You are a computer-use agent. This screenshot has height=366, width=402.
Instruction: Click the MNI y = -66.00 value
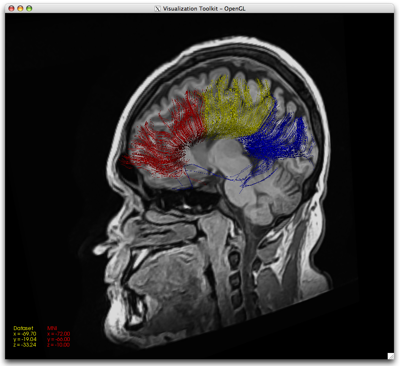59,339
